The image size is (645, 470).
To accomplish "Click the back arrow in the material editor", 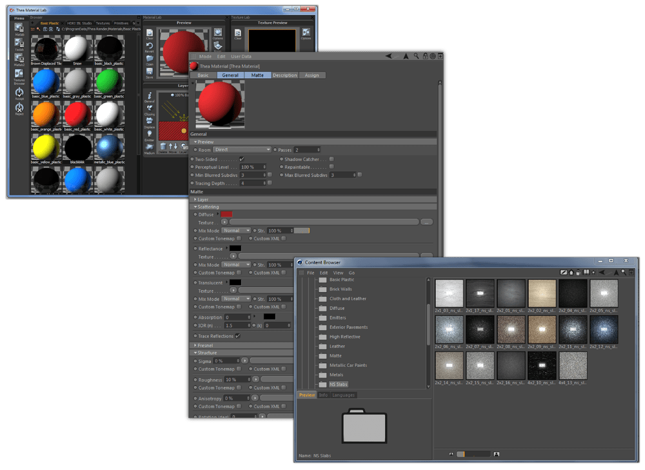I will pyautogui.click(x=389, y=56).
